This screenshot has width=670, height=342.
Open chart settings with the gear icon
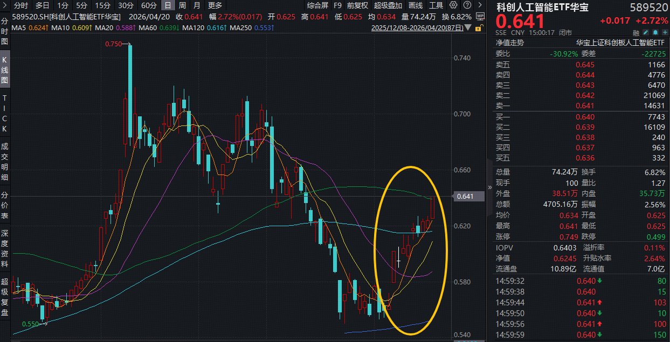coord(453,5)
